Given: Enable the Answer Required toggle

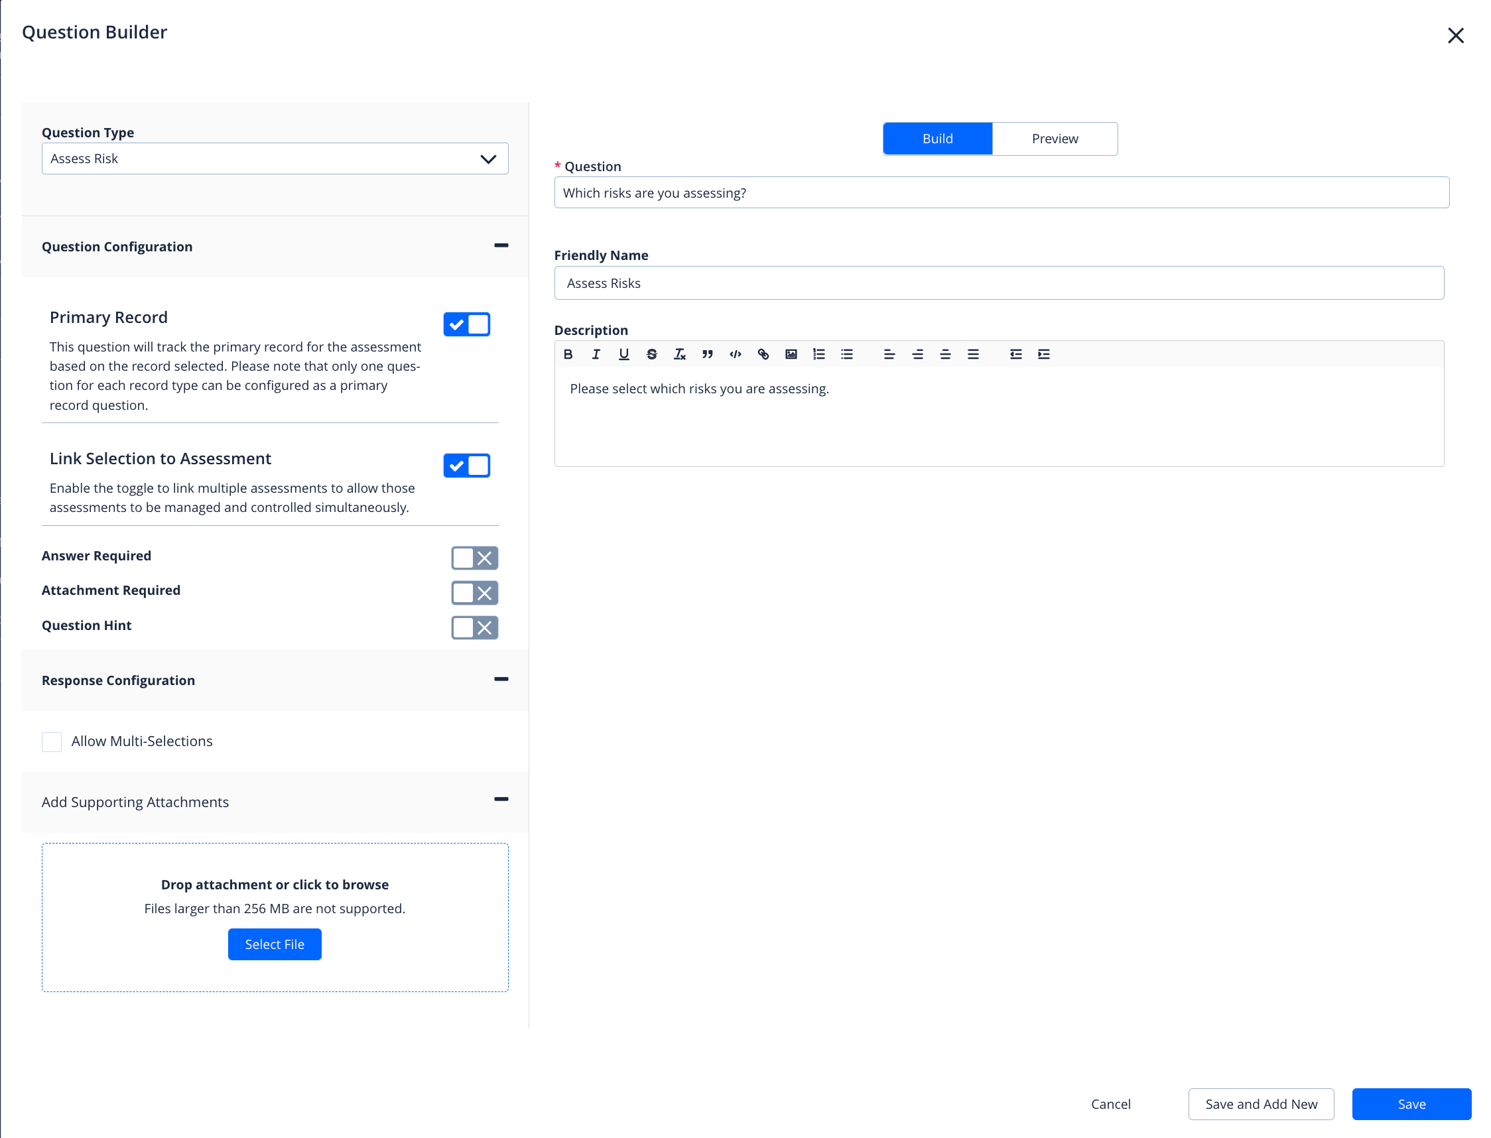Looking at the screenshot, I should (474, 558).
